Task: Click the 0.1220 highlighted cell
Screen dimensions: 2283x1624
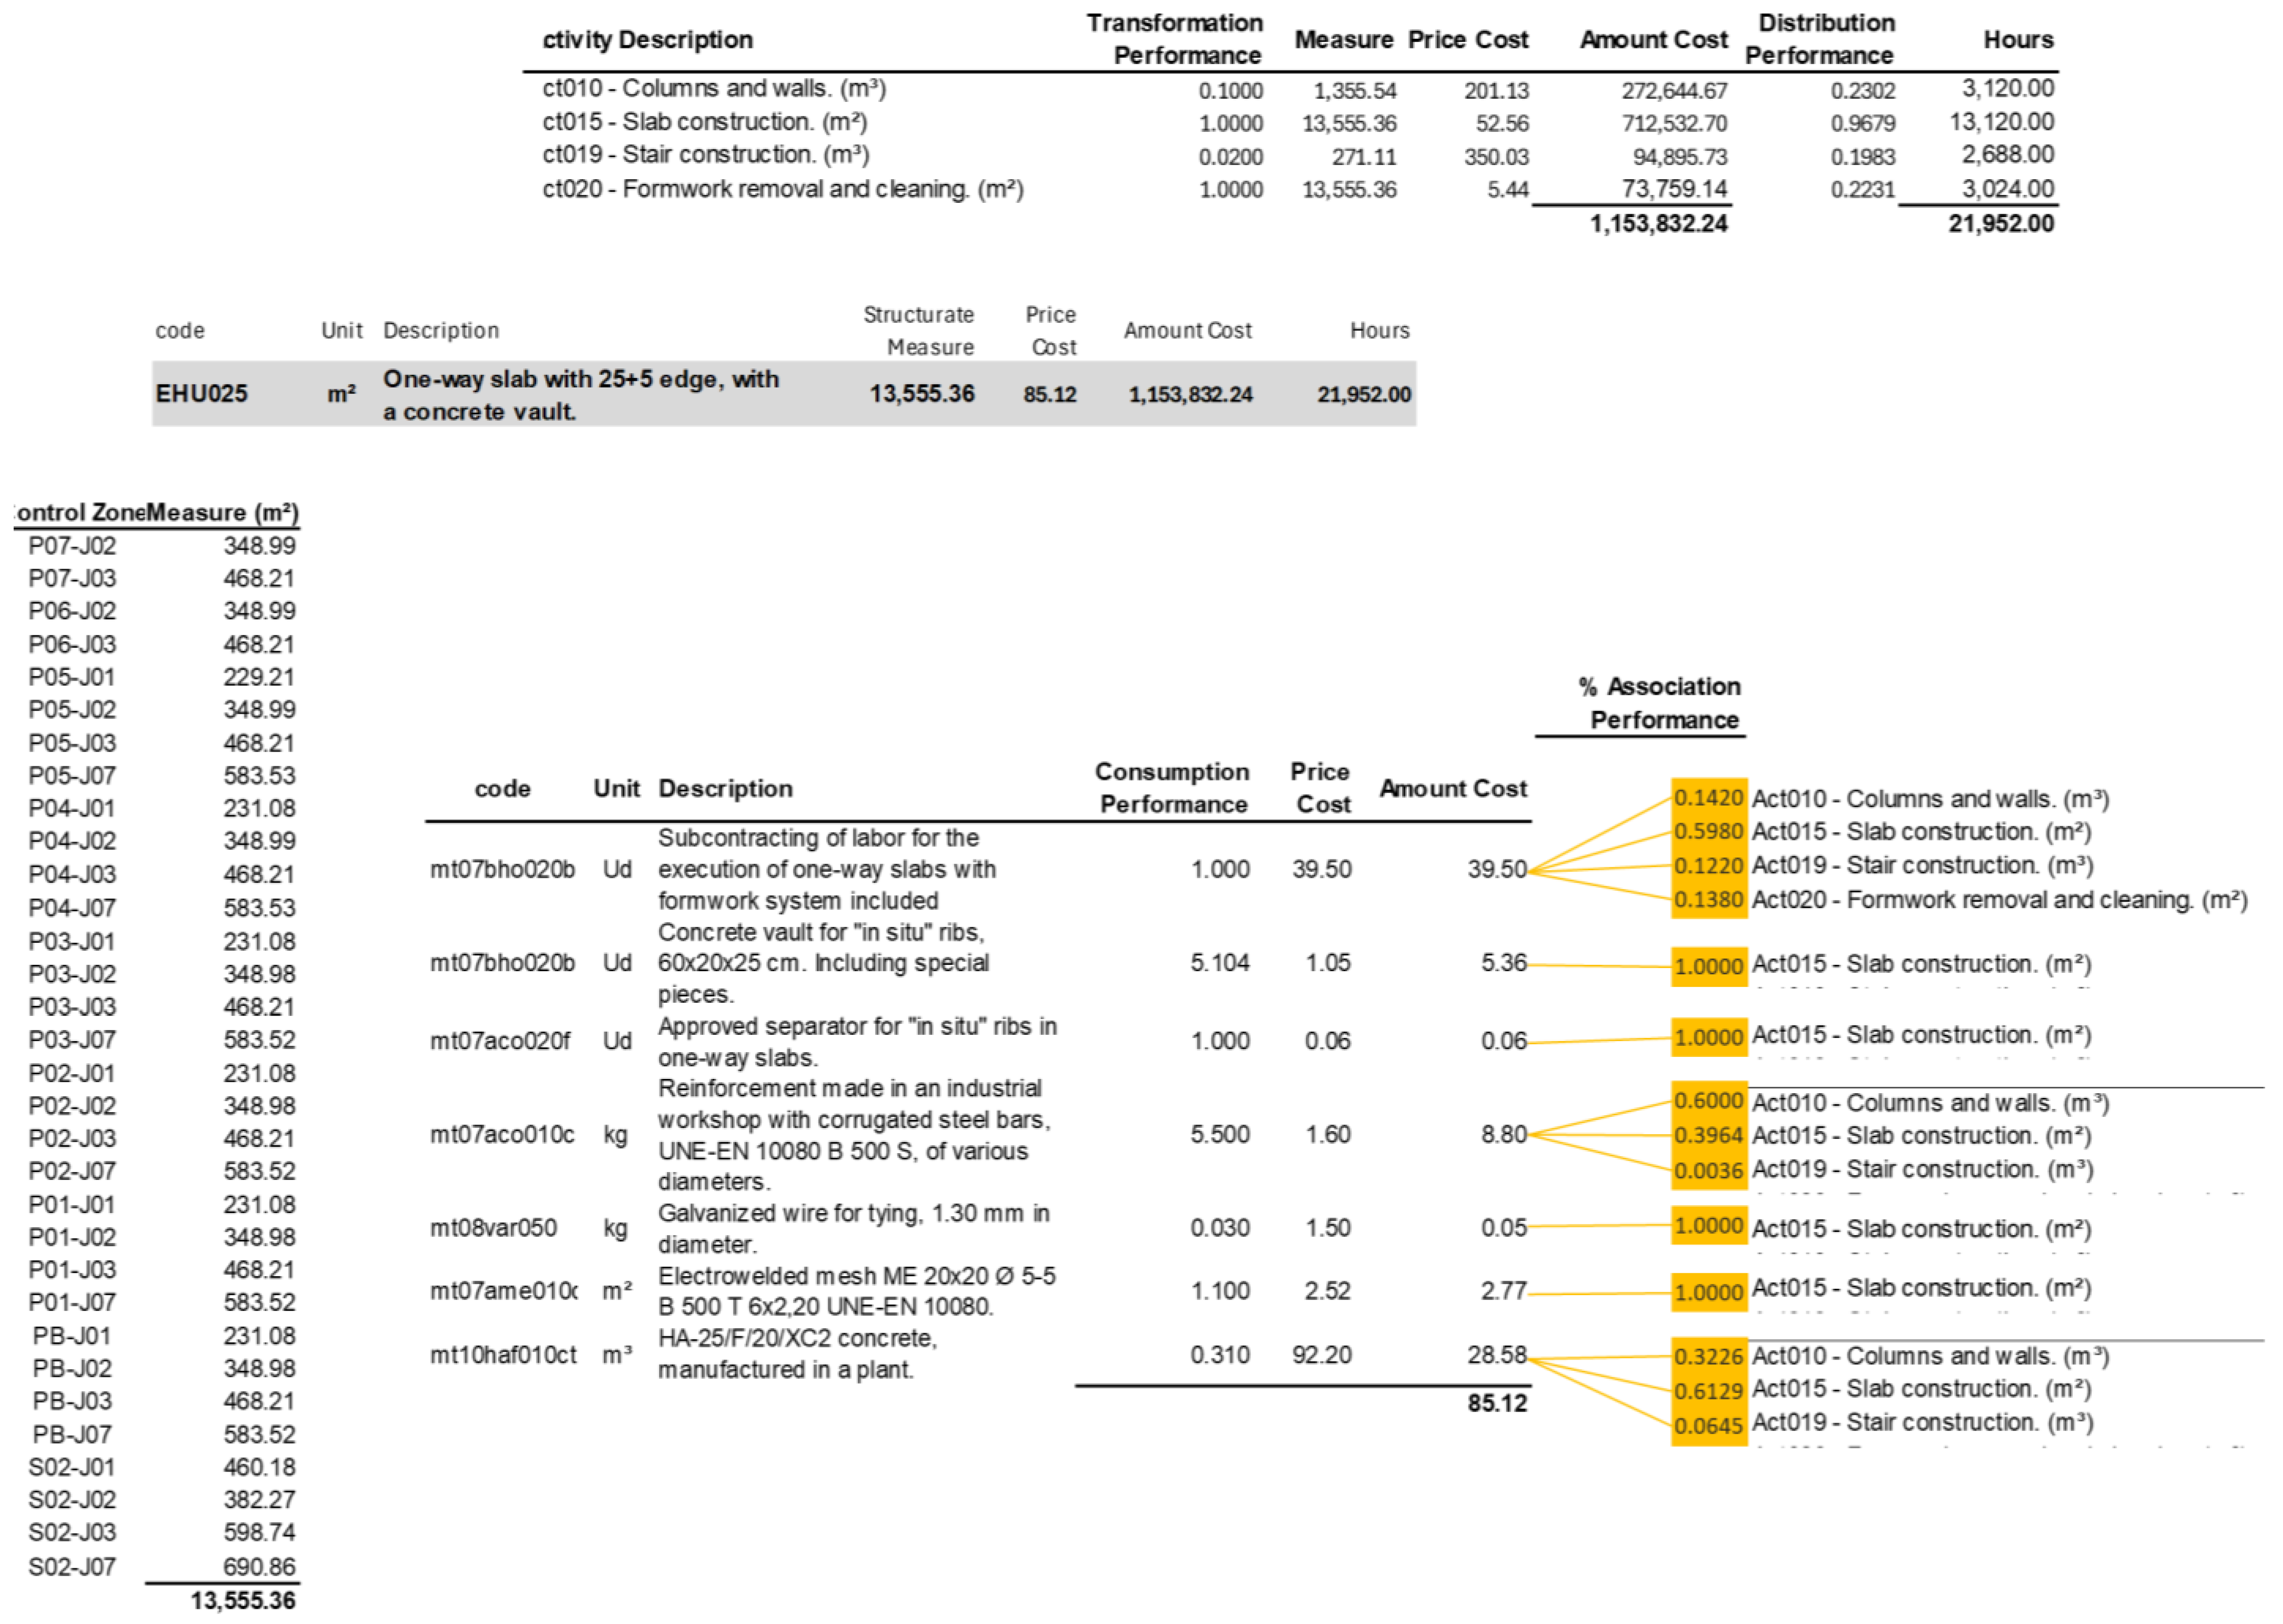Action: click(x=1708, y=866)
